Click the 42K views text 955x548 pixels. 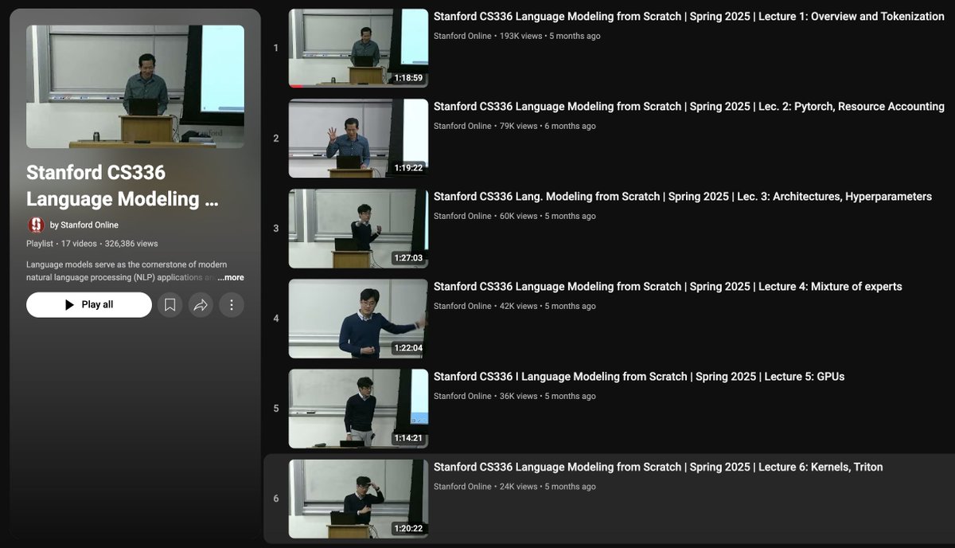click(x=518, y=306)
